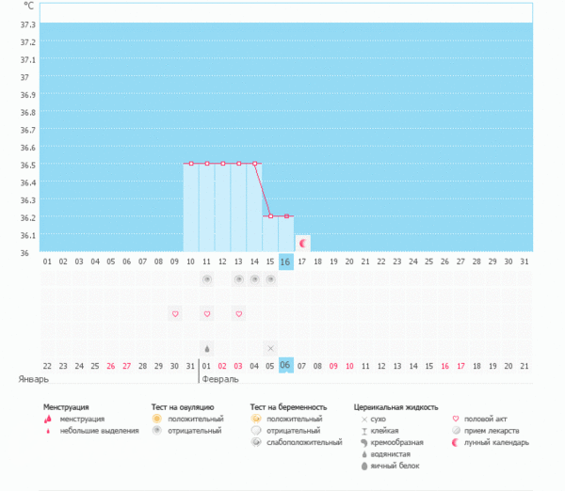
Task: Click the medication intake legend icon
Action: [x=457, y=430]
